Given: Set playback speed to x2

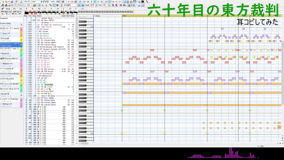Looking at the screenshot, I should tap(116, 2).
